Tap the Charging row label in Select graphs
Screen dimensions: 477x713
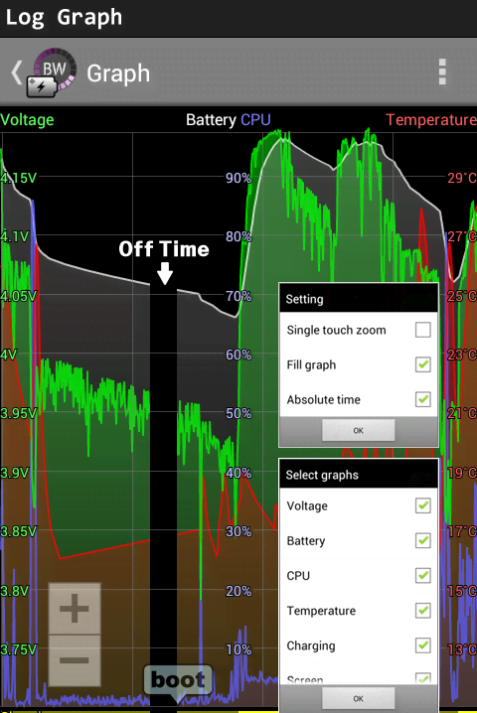tap(311, 645)
